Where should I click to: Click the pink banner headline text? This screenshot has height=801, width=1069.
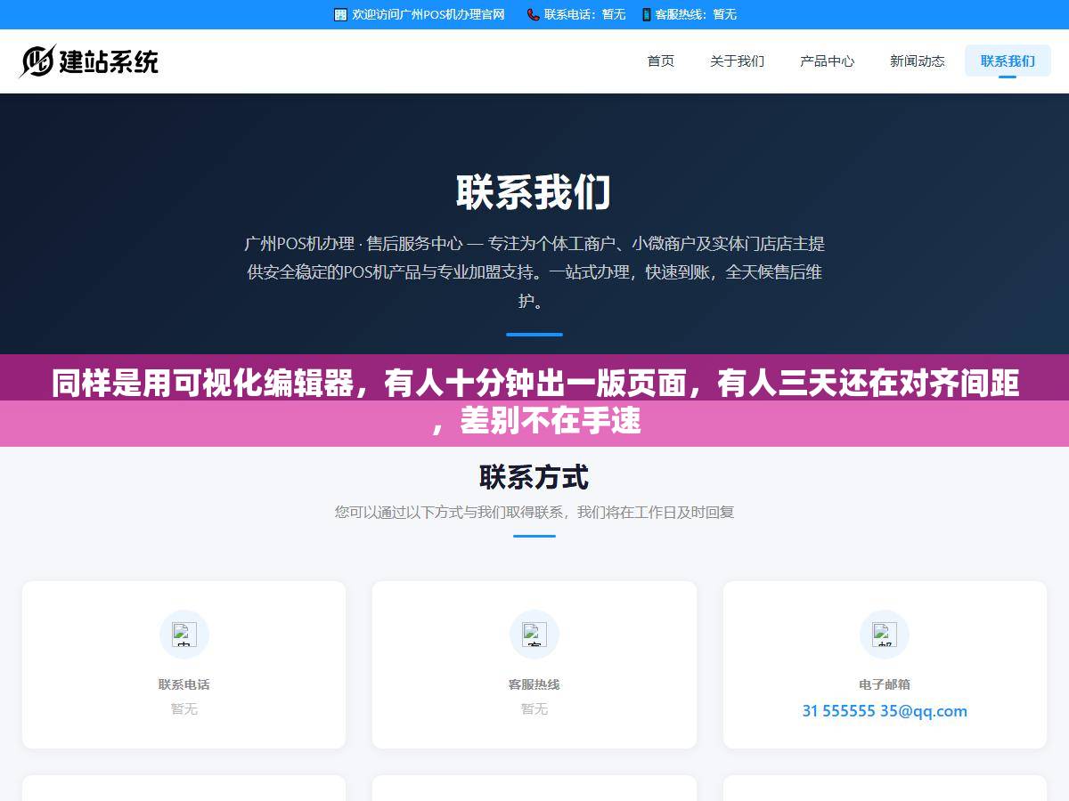[x=534, y=401]
